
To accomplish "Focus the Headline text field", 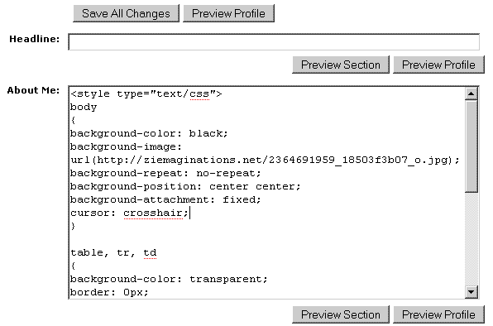I will 274,42.
